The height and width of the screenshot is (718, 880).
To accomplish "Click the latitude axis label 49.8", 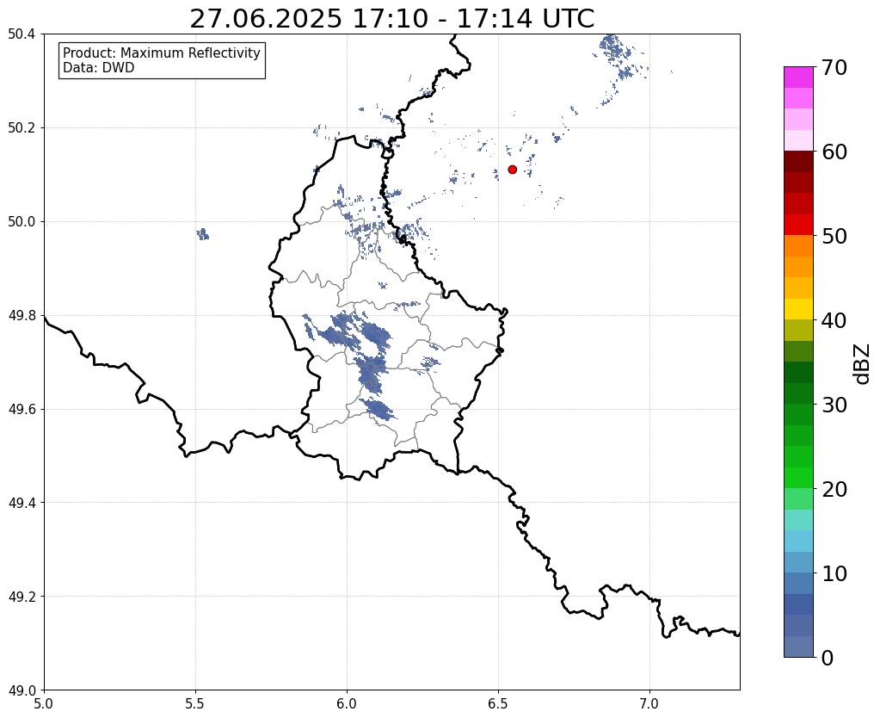I will tap(22, 315).
